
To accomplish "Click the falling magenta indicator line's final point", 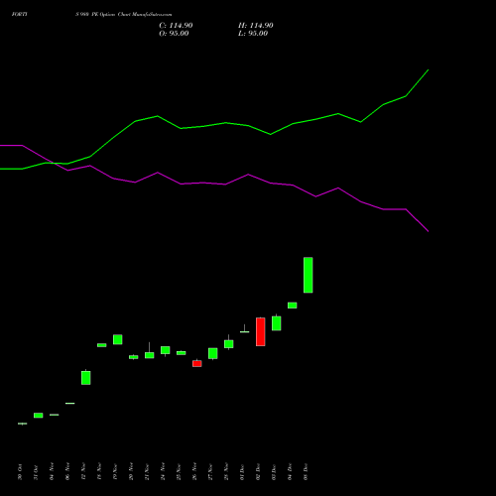I will click(x=428, y=231).
